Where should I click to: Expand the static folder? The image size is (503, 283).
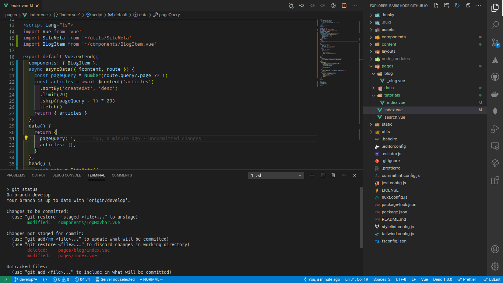(425, 124)
